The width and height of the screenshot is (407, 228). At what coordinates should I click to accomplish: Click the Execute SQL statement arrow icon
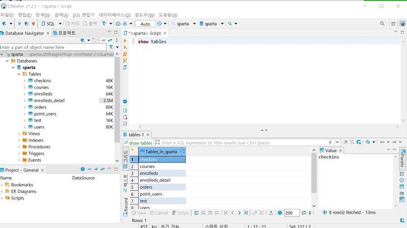(125, 41)
